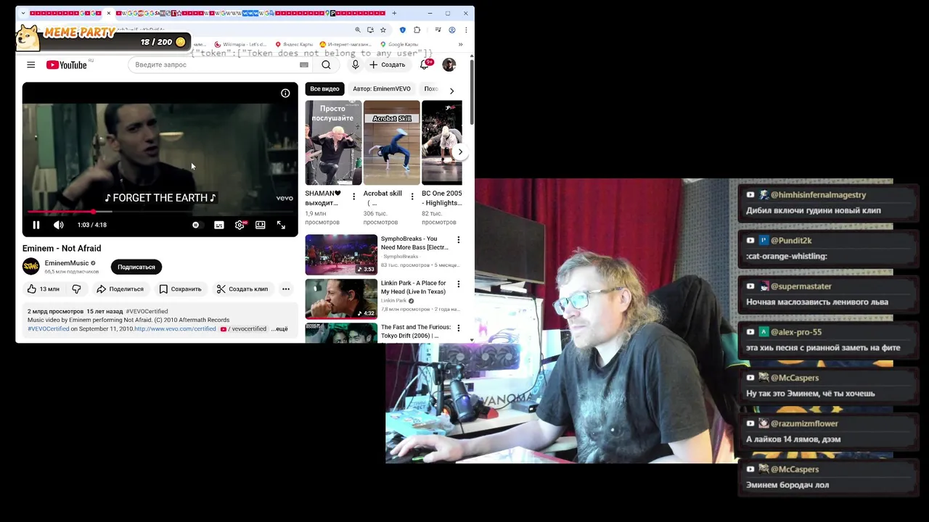Select the Все видео chip
The image size is (929, 522).
pos(324,89)
